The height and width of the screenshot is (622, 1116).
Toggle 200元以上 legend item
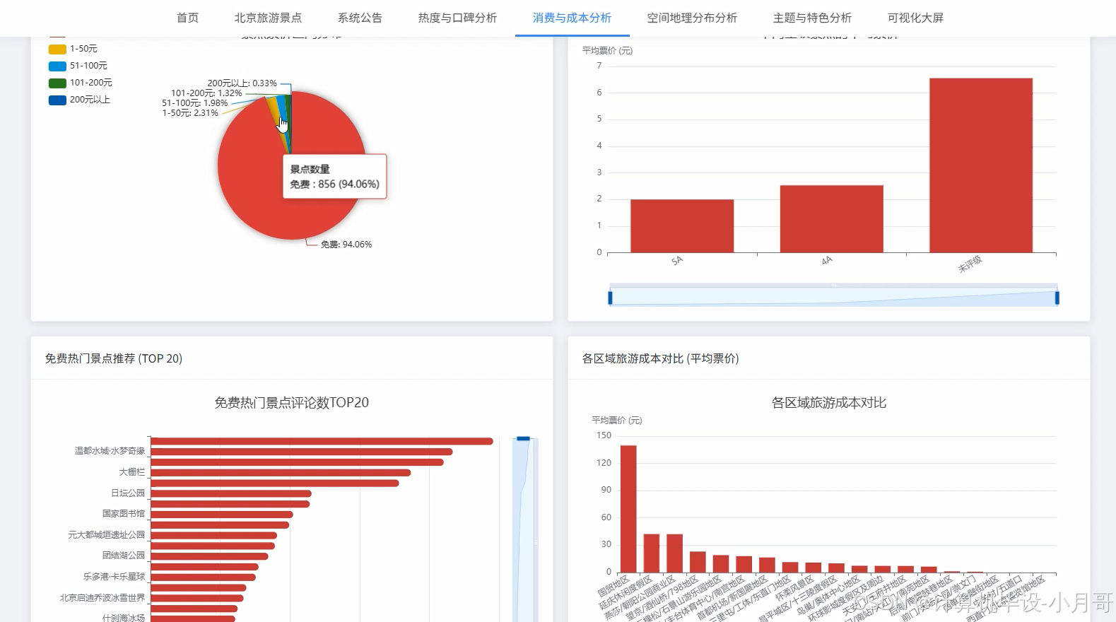click(x=79, y=100)
